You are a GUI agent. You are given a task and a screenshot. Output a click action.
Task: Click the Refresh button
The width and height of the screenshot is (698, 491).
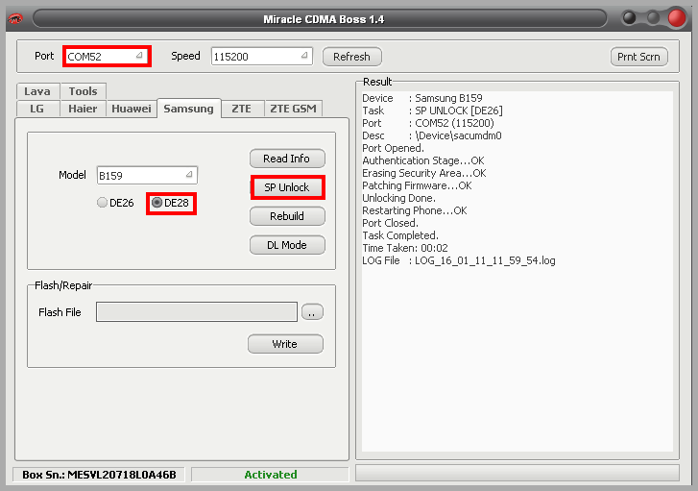tap(351, 57)
